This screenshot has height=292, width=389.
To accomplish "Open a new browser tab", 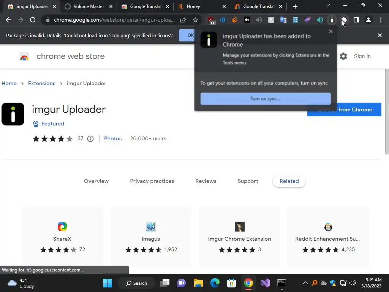I will (295, 7).
